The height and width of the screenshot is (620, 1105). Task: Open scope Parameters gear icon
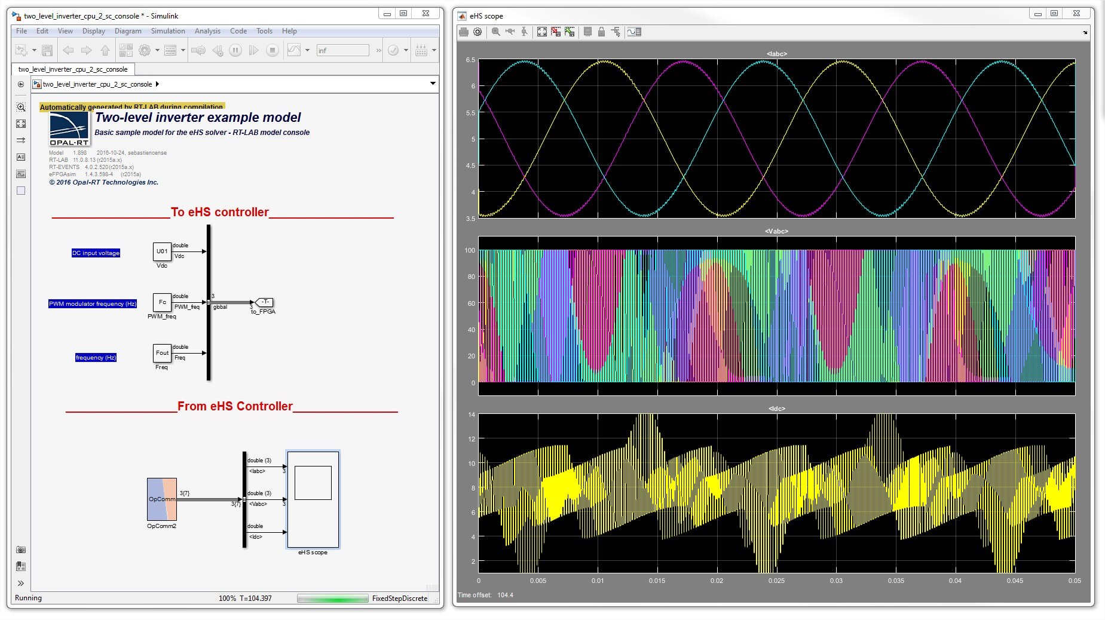tap(477, 32)
